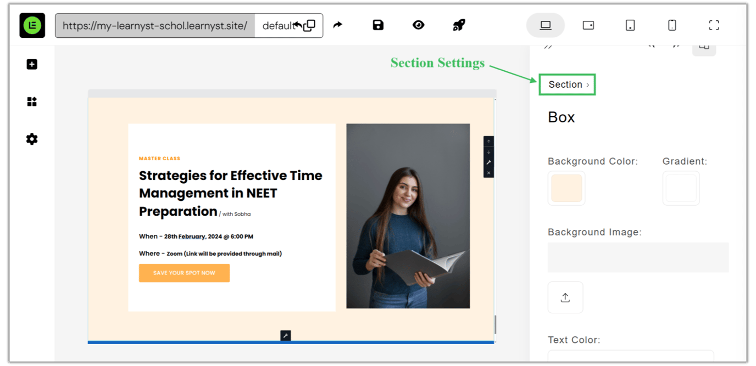
Task: Open the add element plus icon
Action: point(32,65)
